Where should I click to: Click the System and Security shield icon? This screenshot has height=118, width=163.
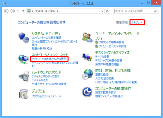tap(24, 37)
